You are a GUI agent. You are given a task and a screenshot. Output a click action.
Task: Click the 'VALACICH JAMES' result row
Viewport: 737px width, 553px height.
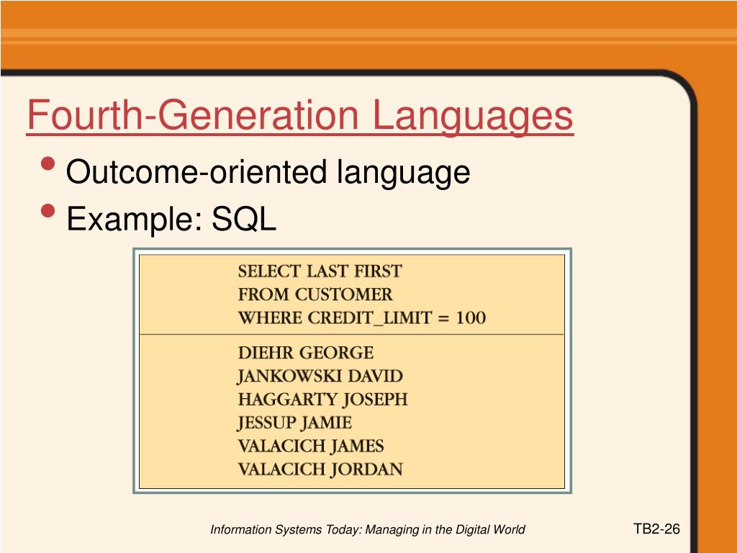click(x=311, y=446)
